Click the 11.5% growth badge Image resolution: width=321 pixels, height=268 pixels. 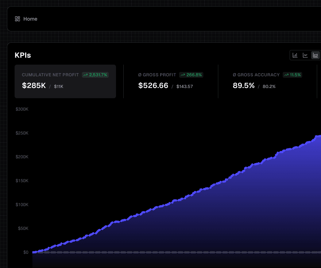pos(292,75)
